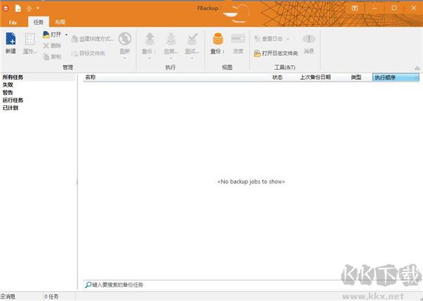Sort by 上次备份日期 column header
The height and width of the screenshot is (301, 423).
pos(315,77)
